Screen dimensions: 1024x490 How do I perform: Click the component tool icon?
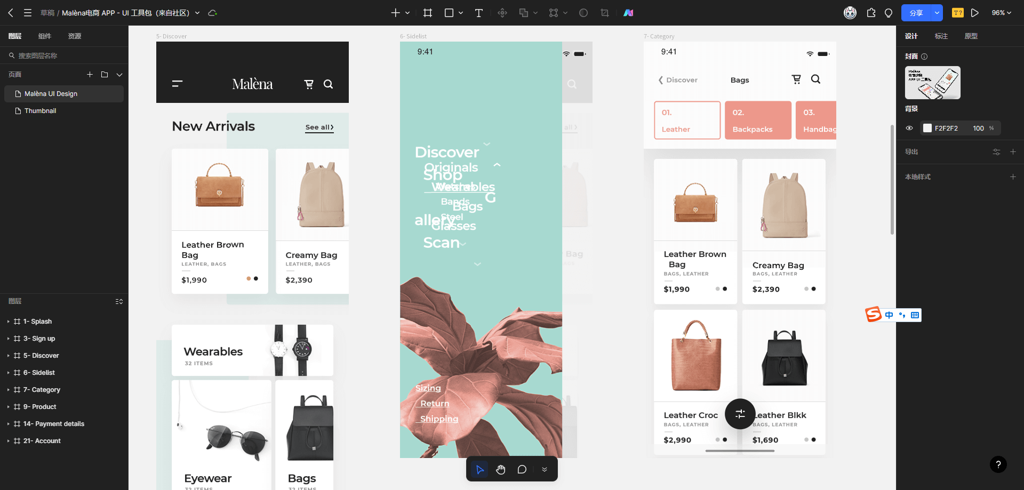pos(502,13)
